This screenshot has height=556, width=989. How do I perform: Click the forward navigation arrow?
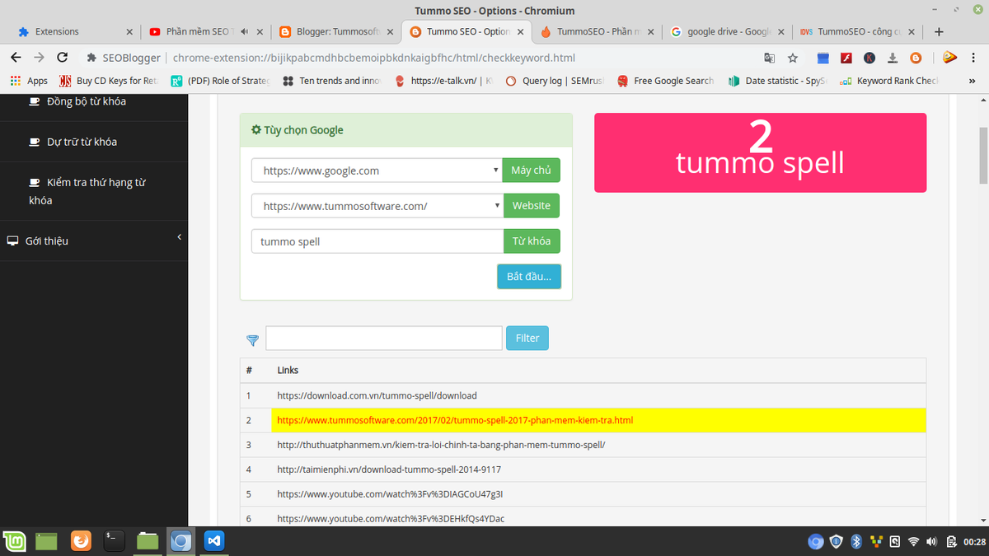[x=39, y=58]
